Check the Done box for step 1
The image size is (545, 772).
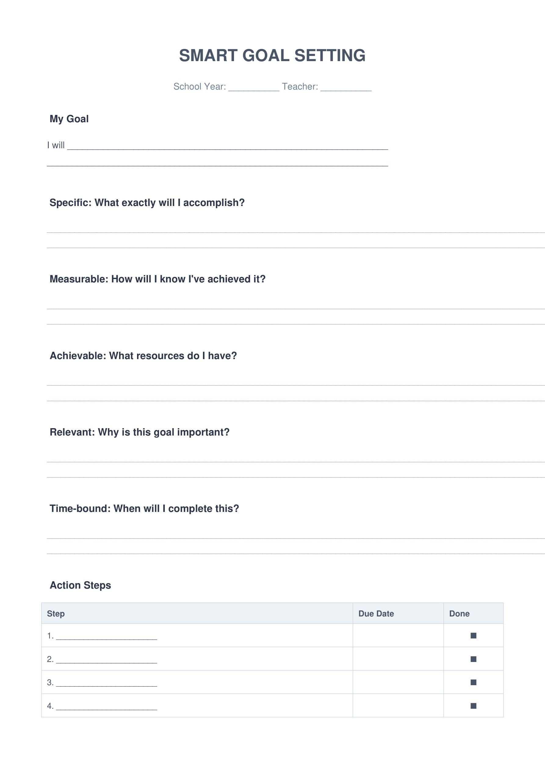tap(473, 635)
